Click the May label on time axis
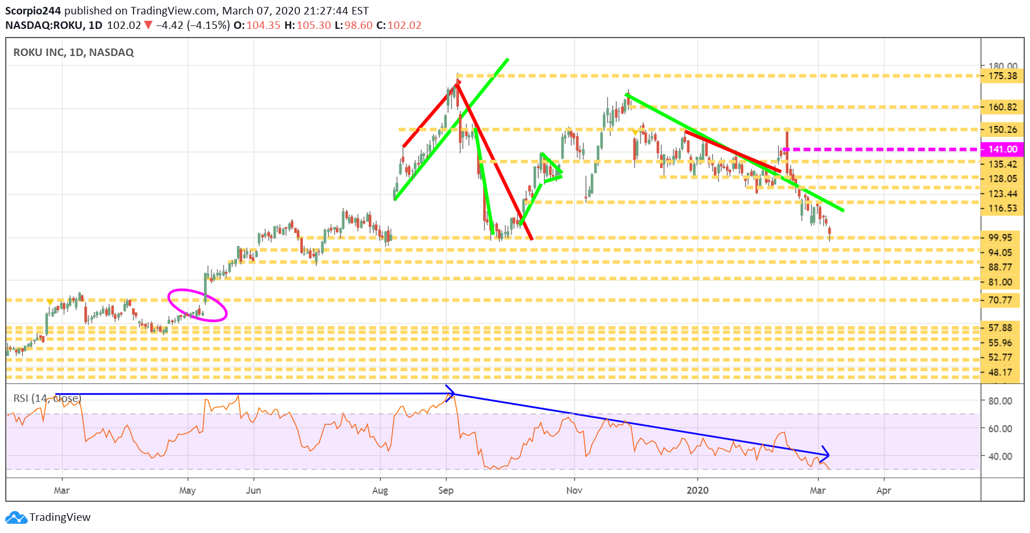The image size is (1030, 533). 187,490
